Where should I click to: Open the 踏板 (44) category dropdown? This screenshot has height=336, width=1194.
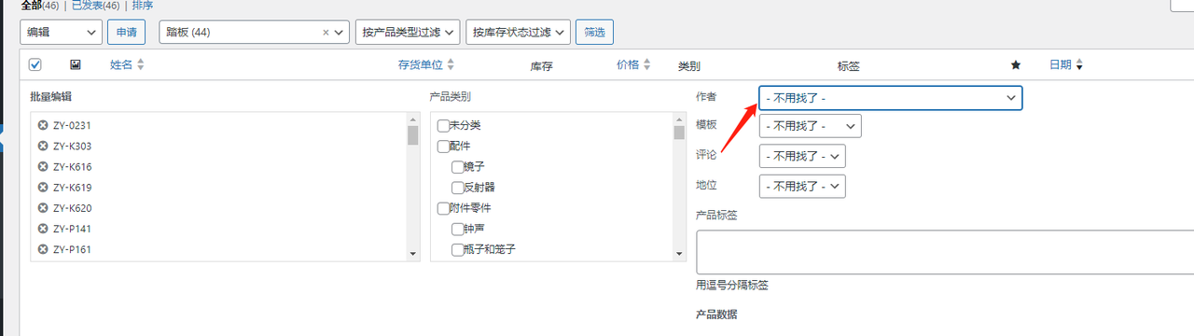pyautogui.click(x=255, y=32)
